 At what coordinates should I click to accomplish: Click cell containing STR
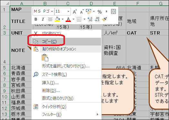159,33
